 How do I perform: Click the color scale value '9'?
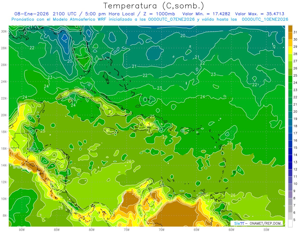coord(294,191)
